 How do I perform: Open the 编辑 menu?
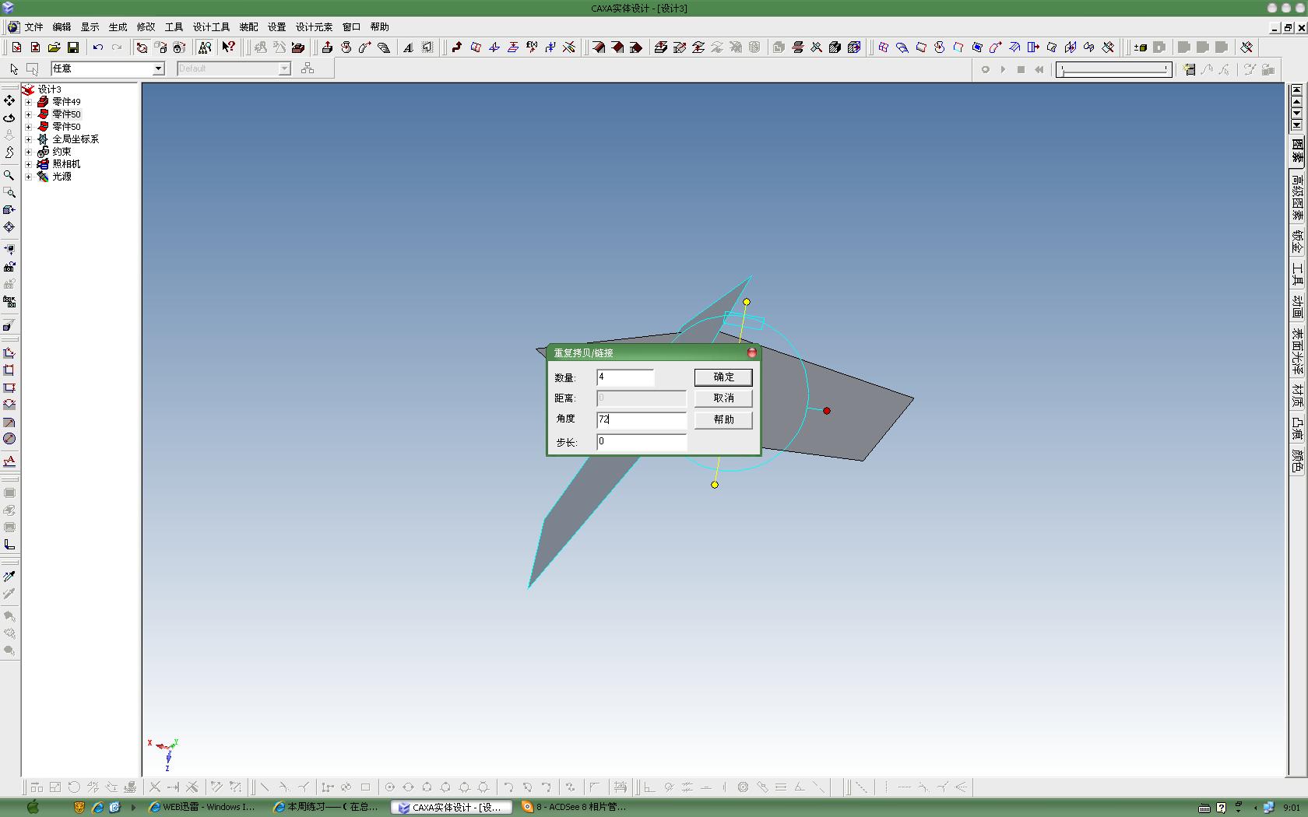(x=62, y=26)
